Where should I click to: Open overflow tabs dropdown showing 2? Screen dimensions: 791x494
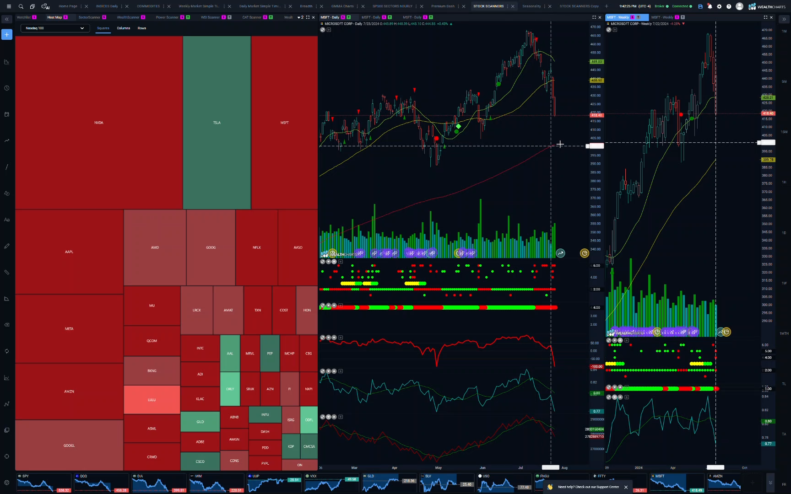(x=300, y=17)
